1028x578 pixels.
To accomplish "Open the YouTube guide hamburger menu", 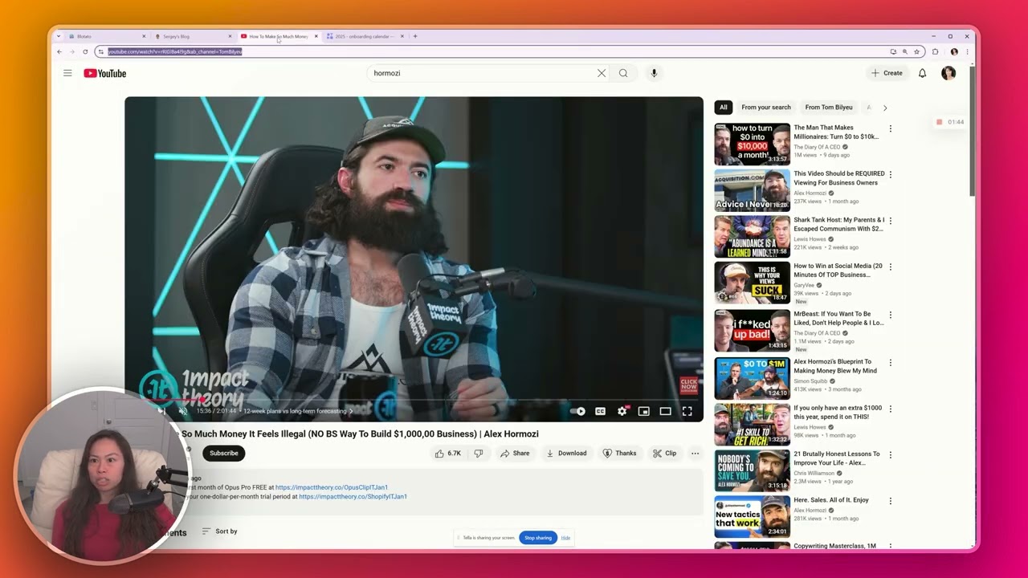I will coord(67,73).
